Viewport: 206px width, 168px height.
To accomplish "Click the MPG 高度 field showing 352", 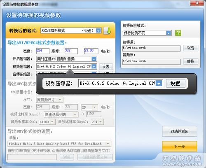I will (x=71, y=107).
